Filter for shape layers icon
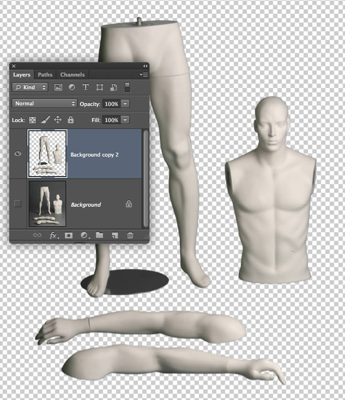The image size is (345, 400). 99,87
